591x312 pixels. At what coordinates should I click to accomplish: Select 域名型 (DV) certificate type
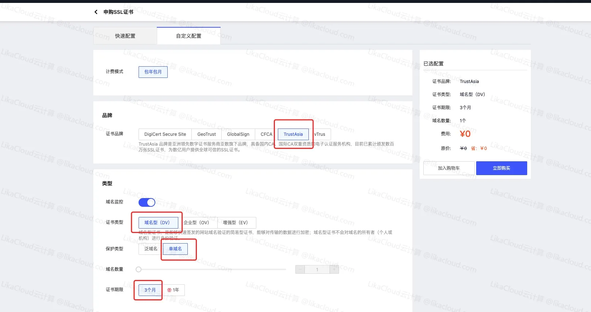[x=157, y=222]
